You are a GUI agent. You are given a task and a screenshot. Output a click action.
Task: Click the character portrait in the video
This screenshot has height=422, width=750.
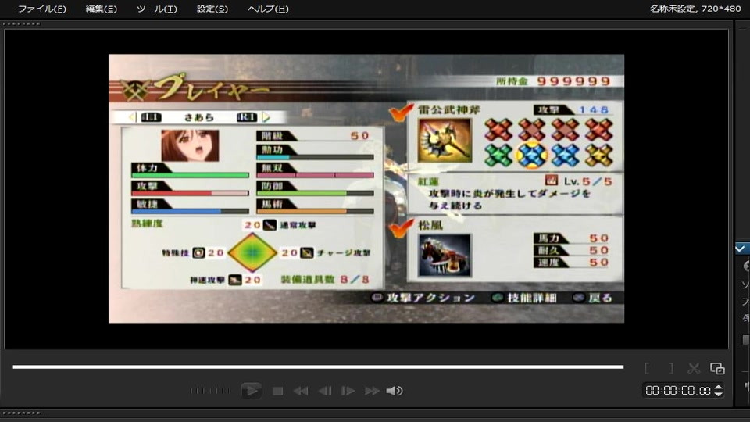click(190, 145)
